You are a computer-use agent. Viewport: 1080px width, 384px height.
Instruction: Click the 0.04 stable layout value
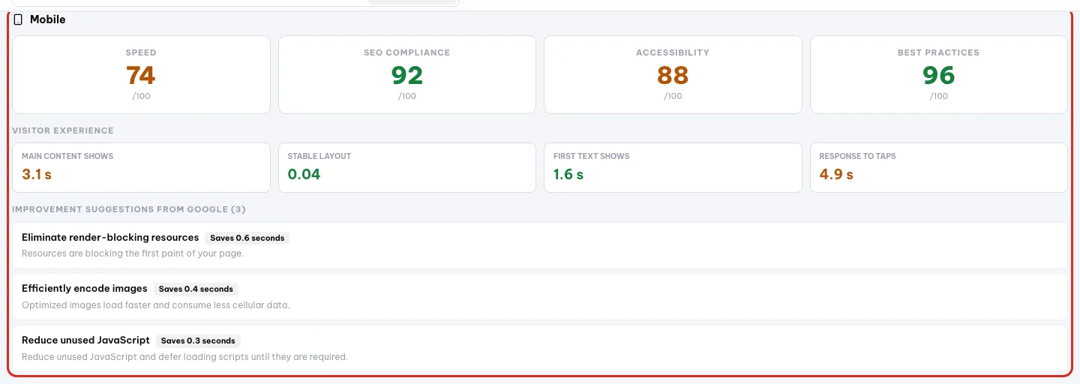click(x=304, y=175)
